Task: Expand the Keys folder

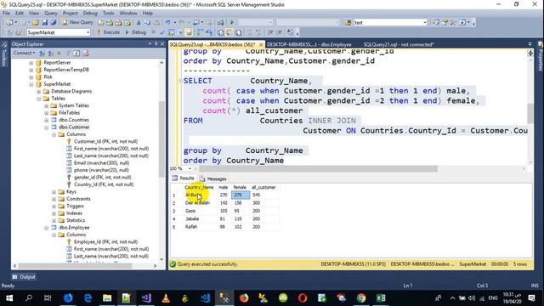Action: [x=54, y=192]
